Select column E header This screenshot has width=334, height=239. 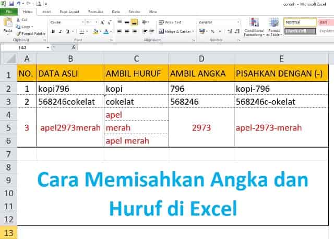pos(281,58)
